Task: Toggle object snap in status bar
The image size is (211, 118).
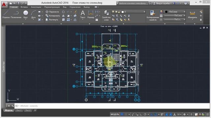Action: pyautogui.click(x=156, y=114)
